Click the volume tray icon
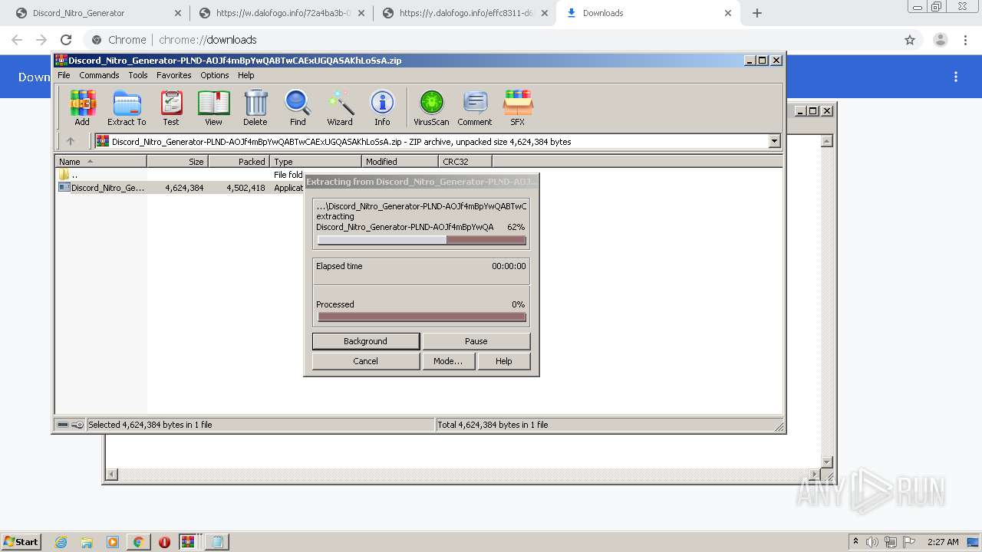The height and width of the screenshot is (552, 982). [x=873, y=542]
